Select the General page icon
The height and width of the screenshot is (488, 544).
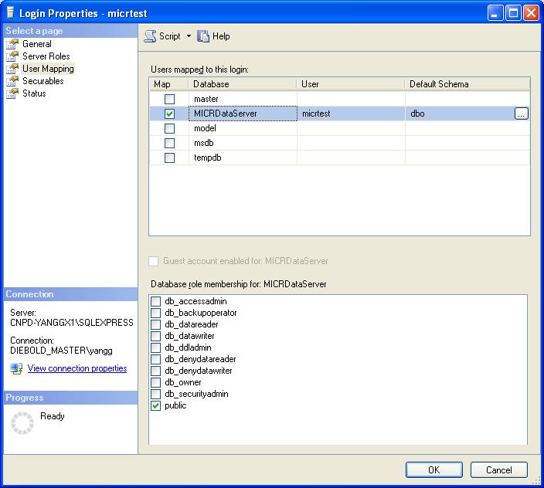[x=12, y=44]
